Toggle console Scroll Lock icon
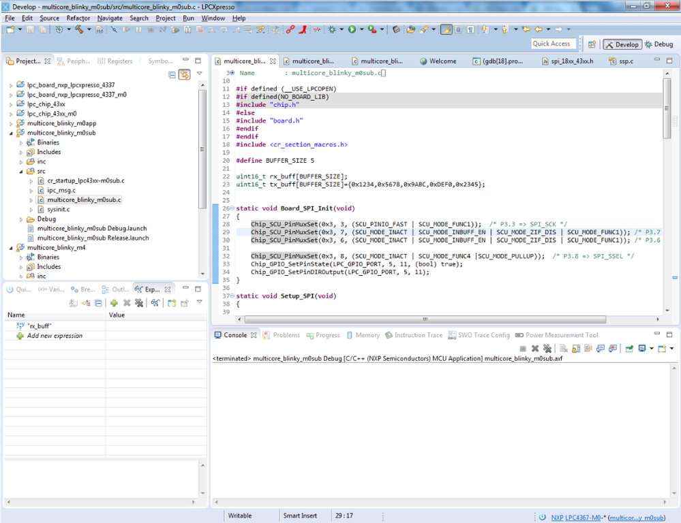The height and width of the screenshot is (523, 681). (576, 349)
